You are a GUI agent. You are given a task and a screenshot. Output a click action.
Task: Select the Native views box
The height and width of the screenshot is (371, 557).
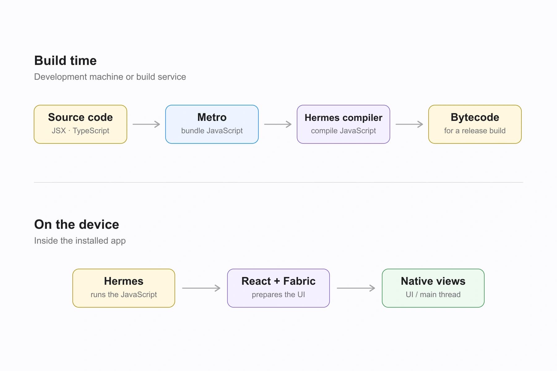pos(433,288)
